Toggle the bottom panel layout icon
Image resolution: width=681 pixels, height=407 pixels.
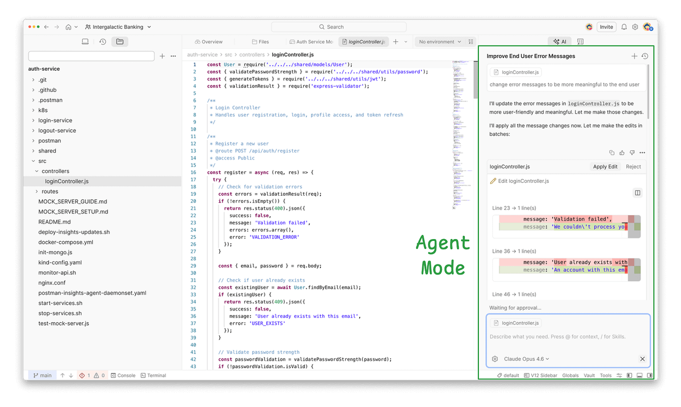pos(639,375)
